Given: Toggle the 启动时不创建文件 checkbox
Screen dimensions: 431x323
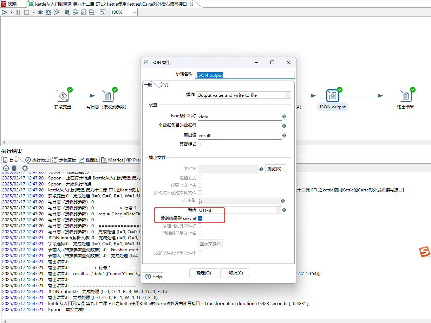Looking at the screenshot, I should [200, 192].
